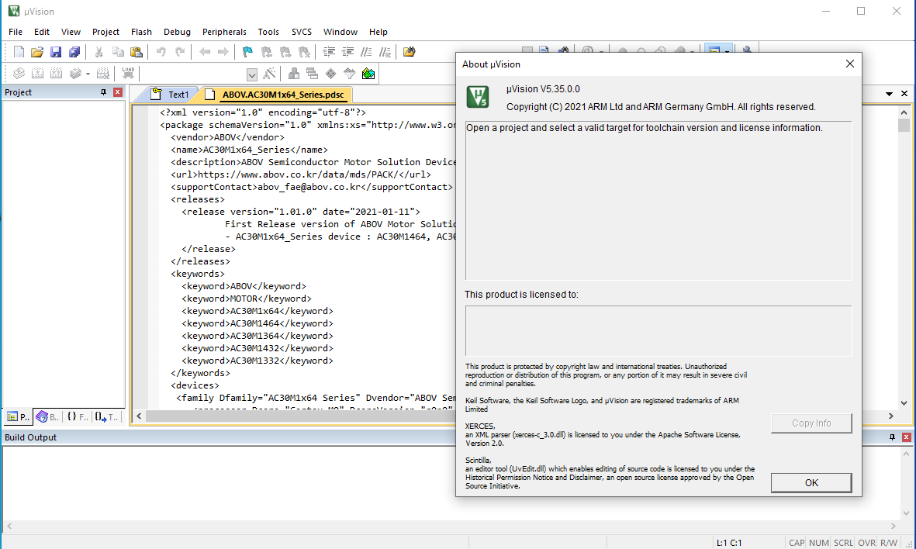Pin the Build Output panel
This screenshot has height=549, width=916.
892,437
